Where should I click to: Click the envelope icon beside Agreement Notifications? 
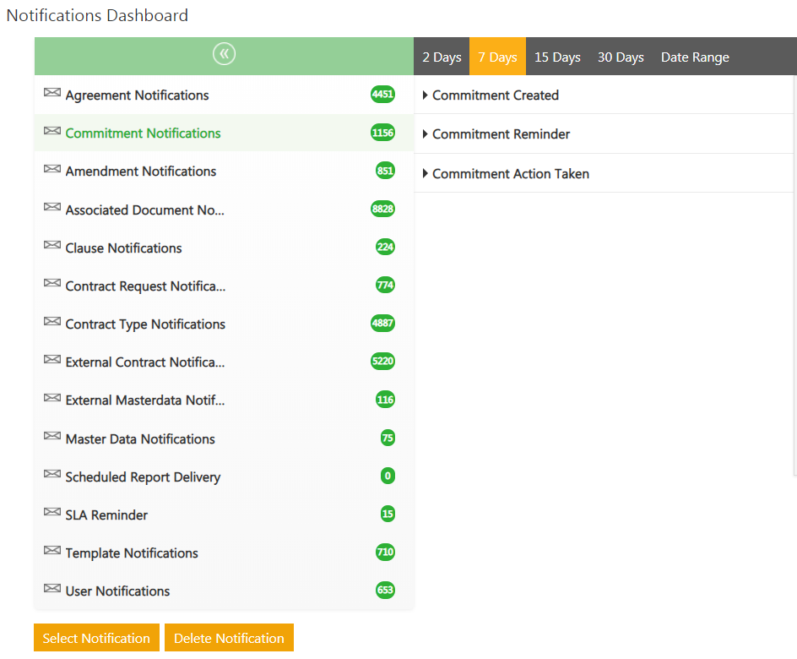point(52,93)
